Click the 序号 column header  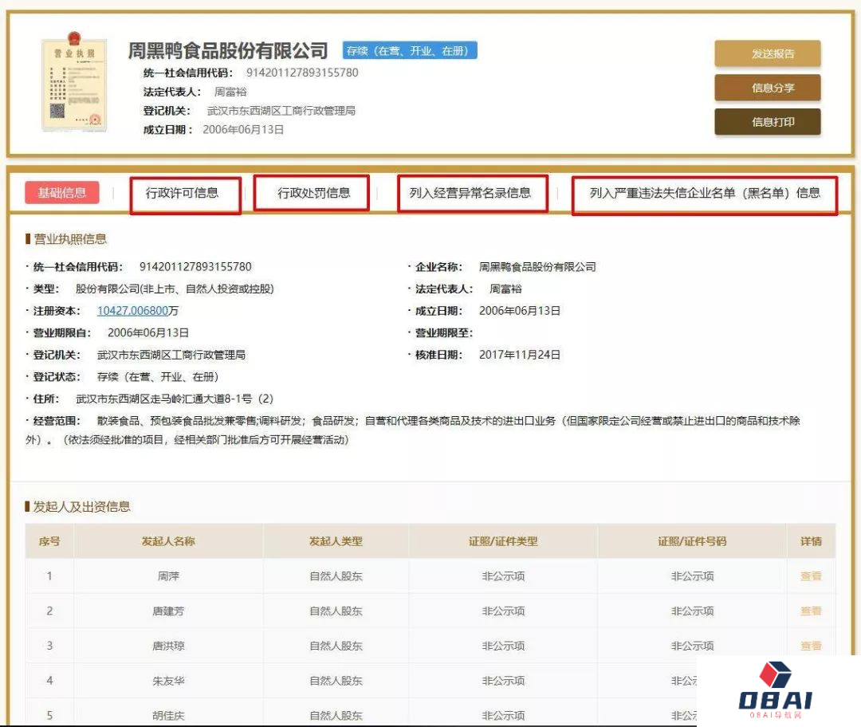pos(49,541)
